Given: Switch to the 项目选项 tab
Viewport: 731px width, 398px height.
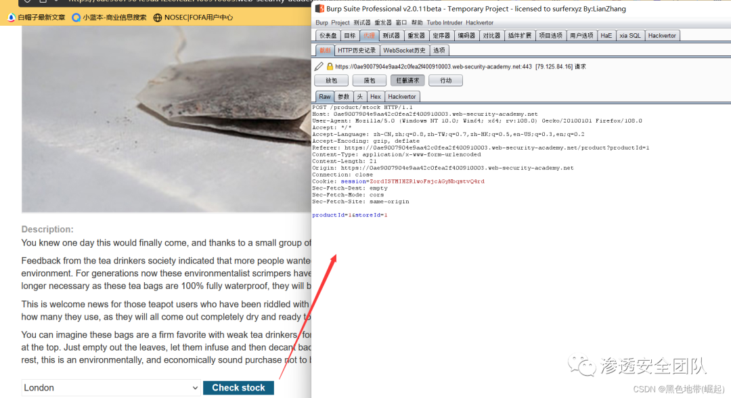Looking at the screenshot, I should coord(550,35).
